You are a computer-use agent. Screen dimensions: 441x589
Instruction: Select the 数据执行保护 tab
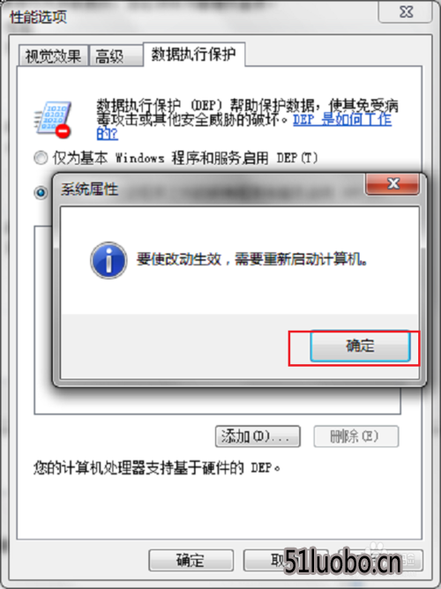[x=194, y=55]
